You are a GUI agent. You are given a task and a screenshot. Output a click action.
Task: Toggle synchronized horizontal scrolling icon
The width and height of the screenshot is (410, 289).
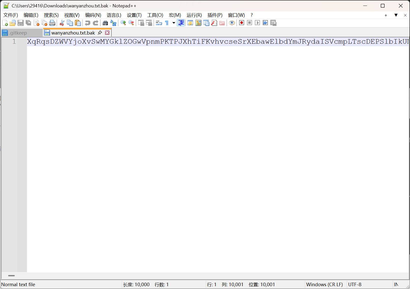149,23
